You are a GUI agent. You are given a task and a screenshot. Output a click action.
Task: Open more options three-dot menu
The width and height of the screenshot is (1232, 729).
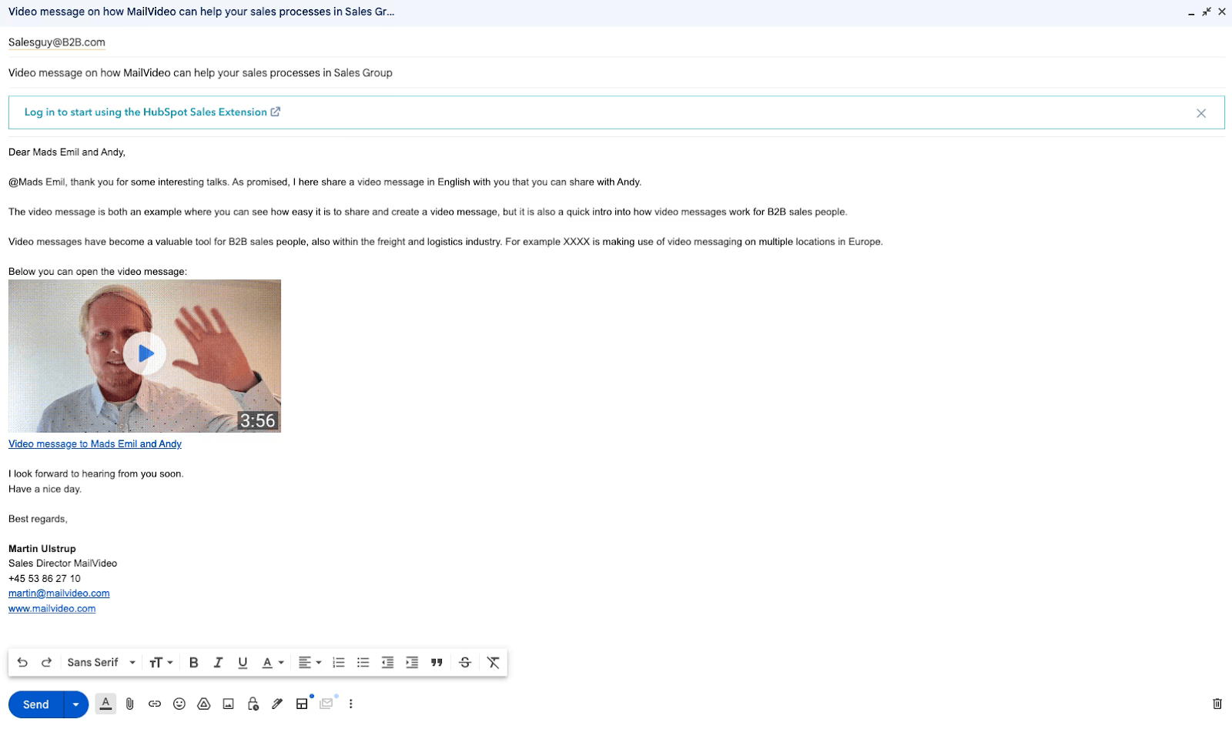(x=351, y=704)
